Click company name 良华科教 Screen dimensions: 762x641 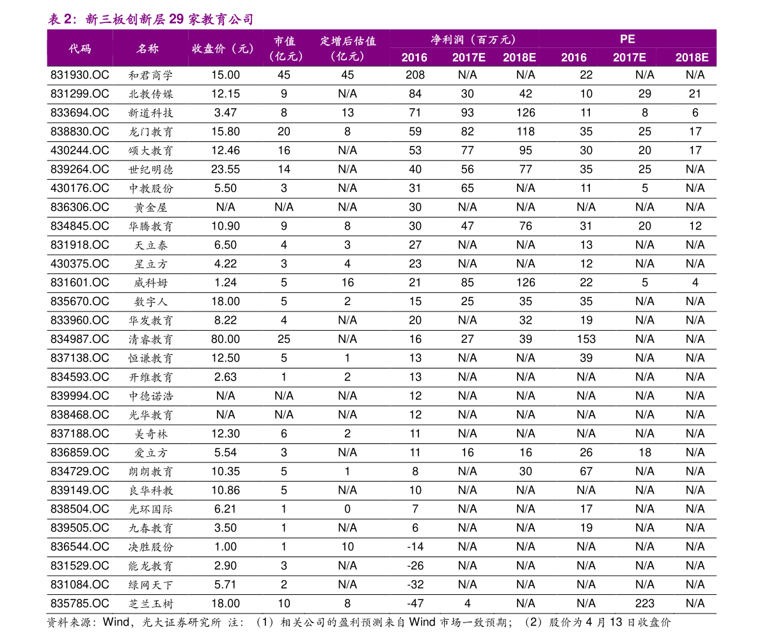[150, 491]
